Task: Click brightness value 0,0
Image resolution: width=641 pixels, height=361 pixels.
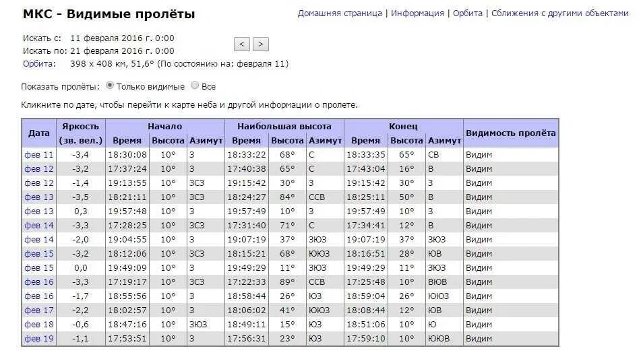Action: click(80, 268)
